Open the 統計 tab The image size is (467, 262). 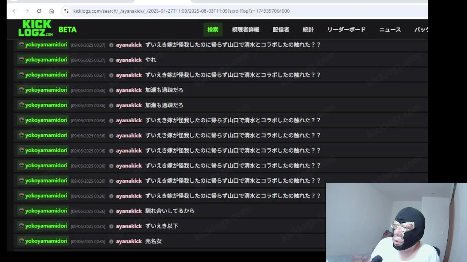(308, 29)
